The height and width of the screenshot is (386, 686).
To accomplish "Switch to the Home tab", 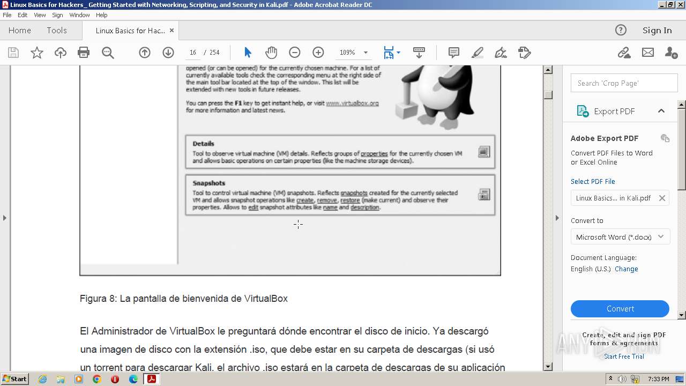I will coord(20,31).
